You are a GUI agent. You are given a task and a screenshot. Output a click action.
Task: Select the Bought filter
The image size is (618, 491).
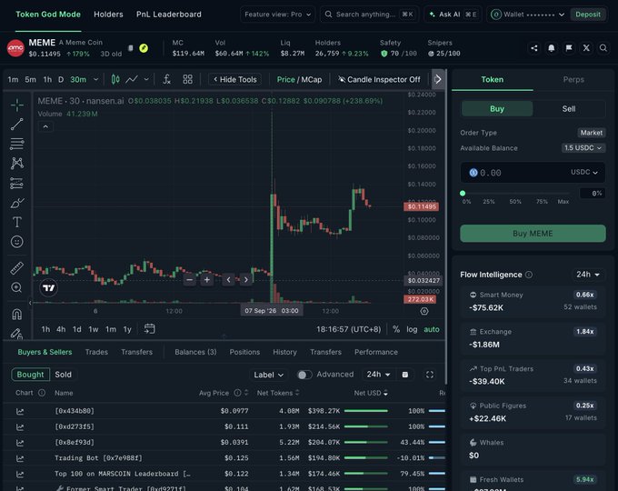point(30,375)
